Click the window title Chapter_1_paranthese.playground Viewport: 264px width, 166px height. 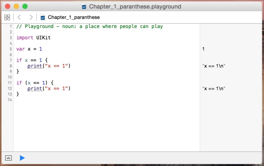pos(135,7)
